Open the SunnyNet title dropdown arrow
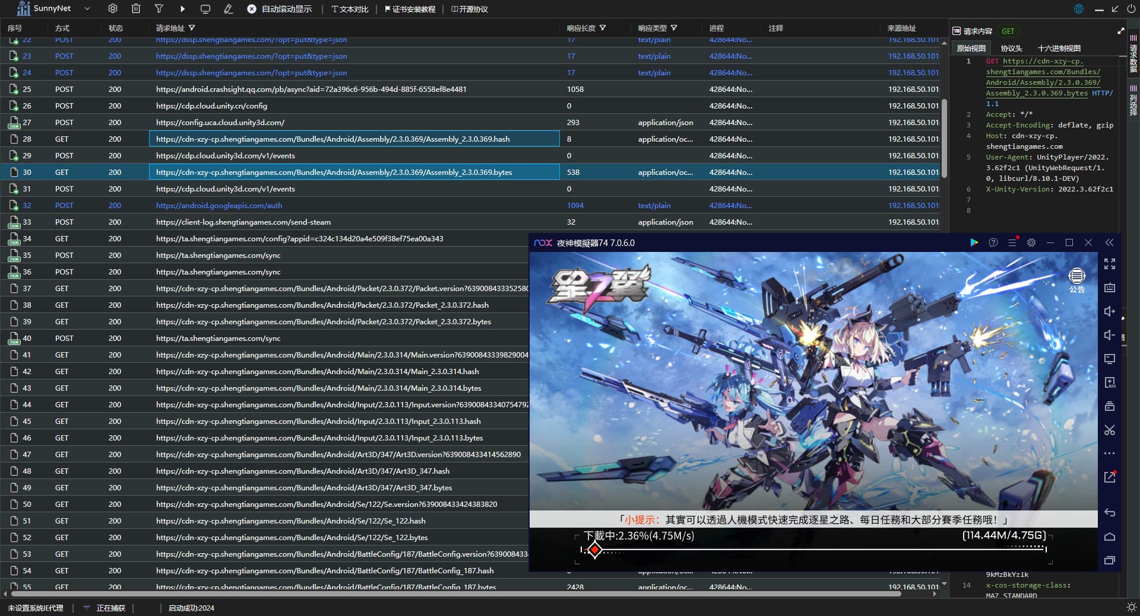Screen dimensions: 1140x616 pyautogui.click(x=87, y=9)
